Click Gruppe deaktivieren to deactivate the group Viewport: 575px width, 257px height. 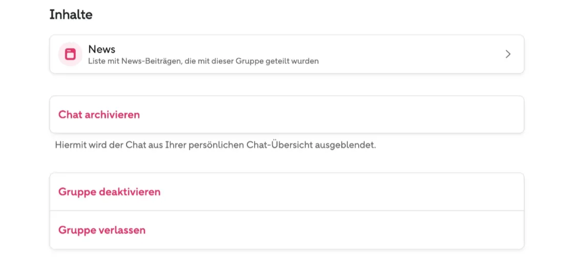287,192
